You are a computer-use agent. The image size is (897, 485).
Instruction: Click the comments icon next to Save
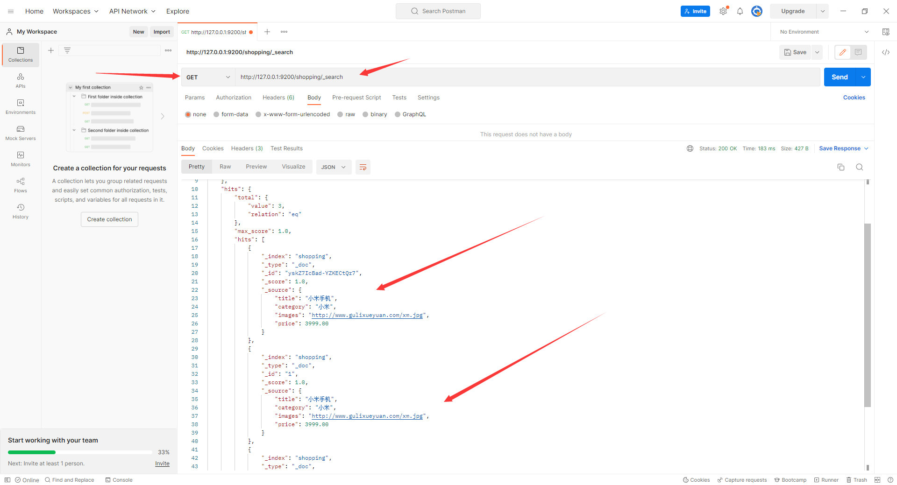point(858,52)
